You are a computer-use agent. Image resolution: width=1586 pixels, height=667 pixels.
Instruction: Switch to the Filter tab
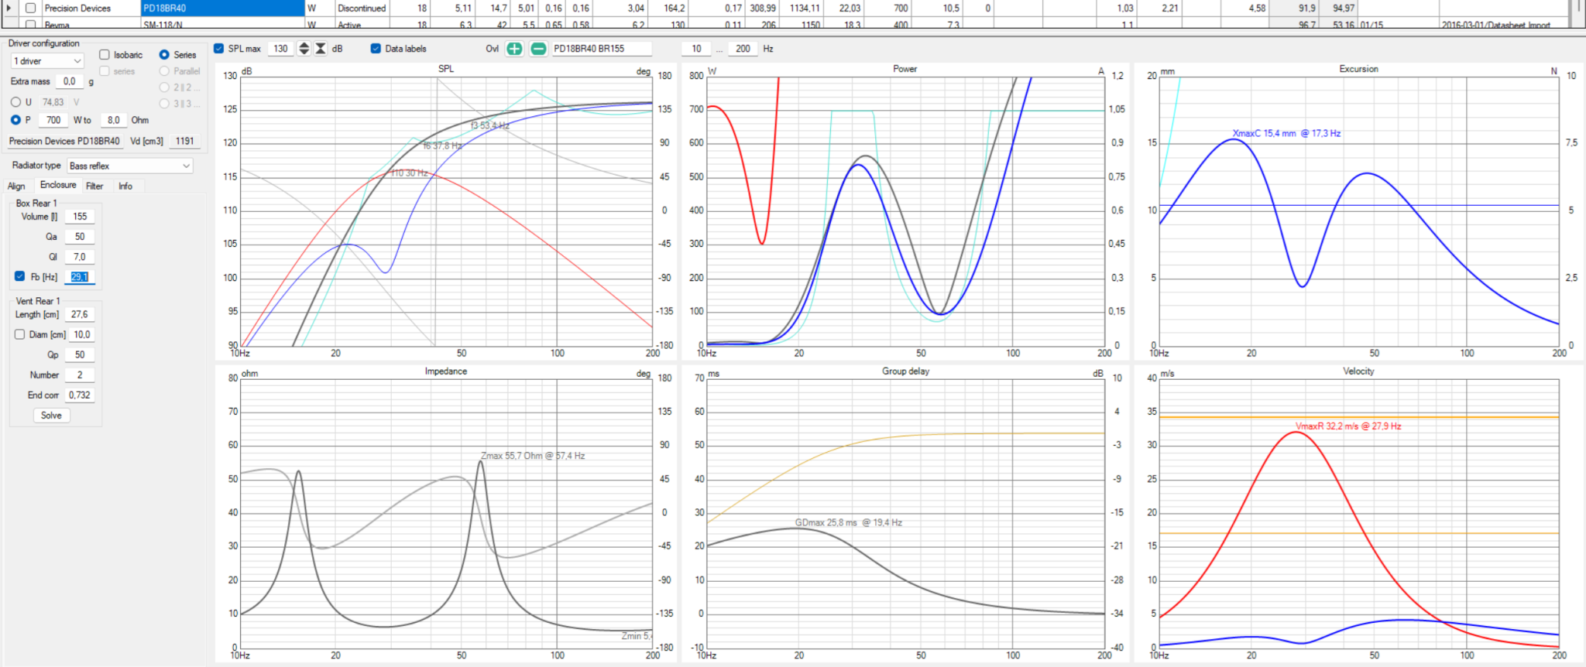click(94, 186)
